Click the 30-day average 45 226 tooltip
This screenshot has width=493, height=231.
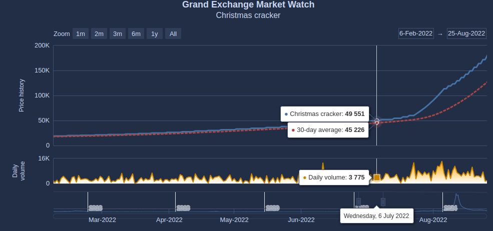[x=328, y=130]
